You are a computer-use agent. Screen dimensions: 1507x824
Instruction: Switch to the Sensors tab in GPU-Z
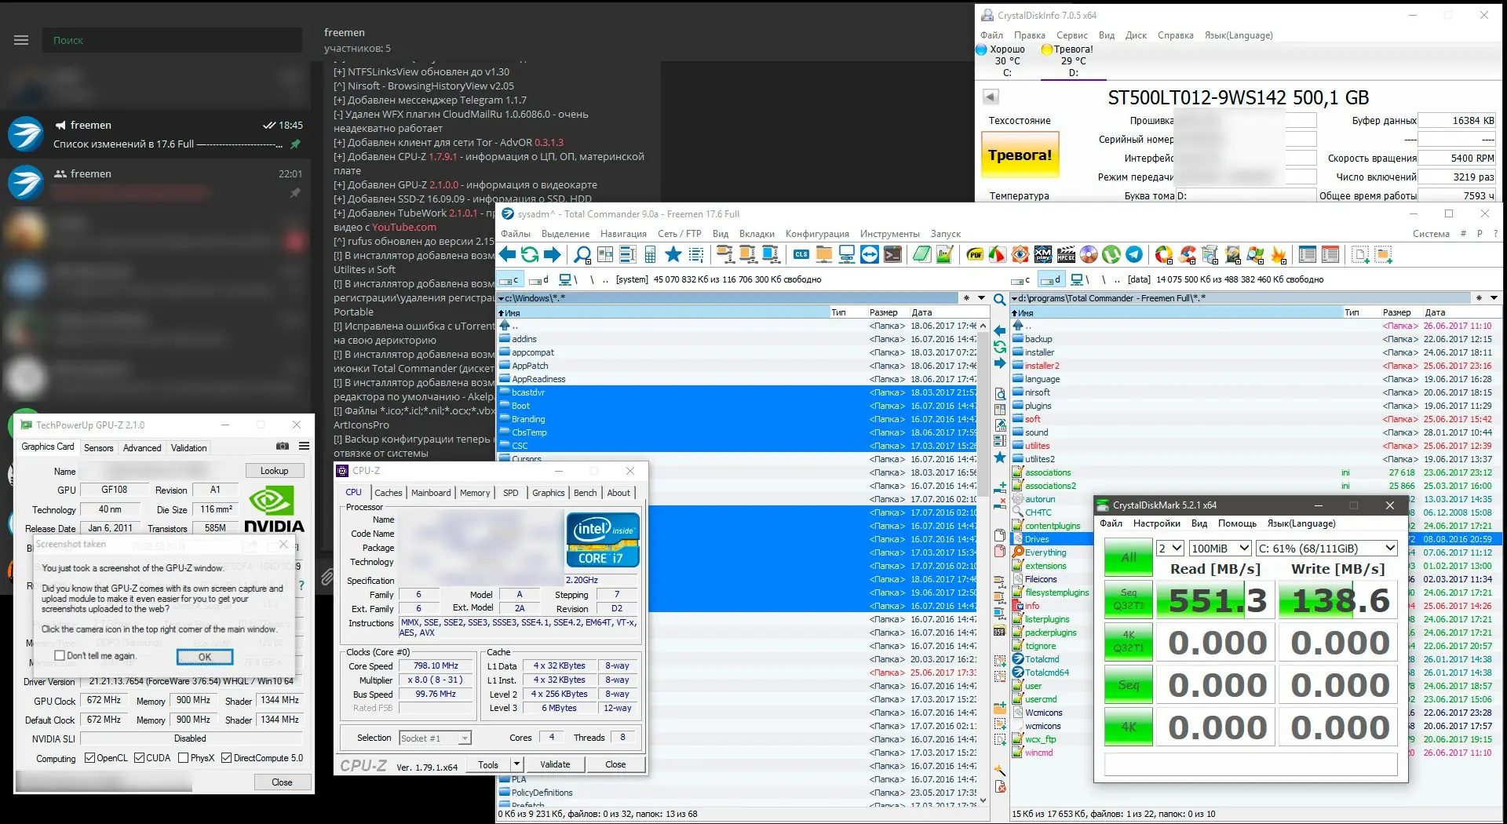tap(99, 448)
